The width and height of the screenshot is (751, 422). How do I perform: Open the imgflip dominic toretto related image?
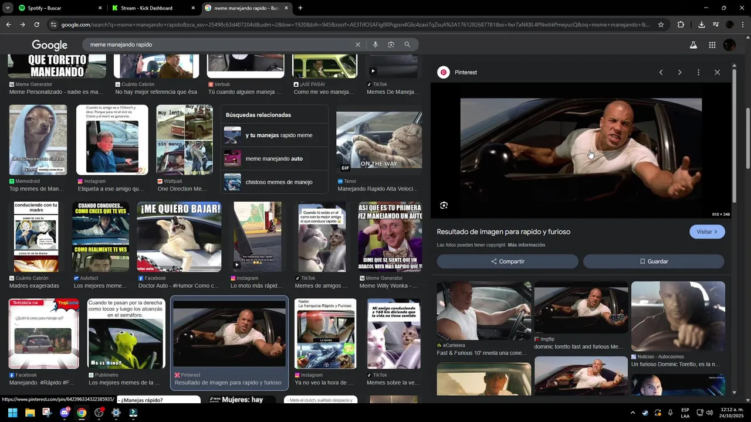point(581,308)
